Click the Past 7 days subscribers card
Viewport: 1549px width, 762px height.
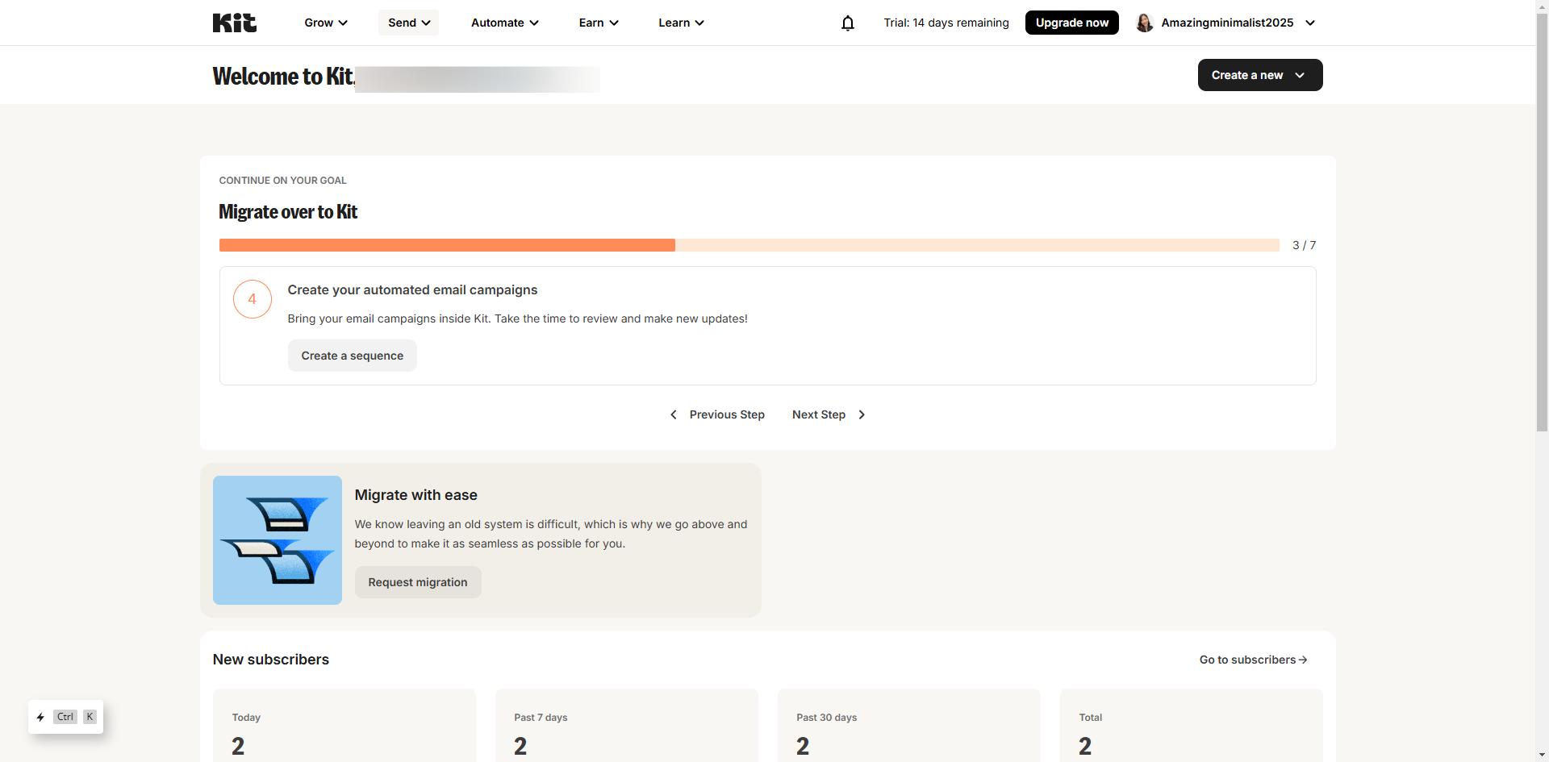(627, 725)
